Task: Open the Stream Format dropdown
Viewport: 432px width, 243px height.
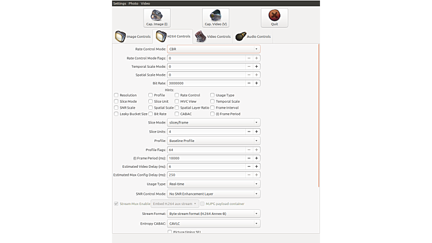Action: [213, 214]
